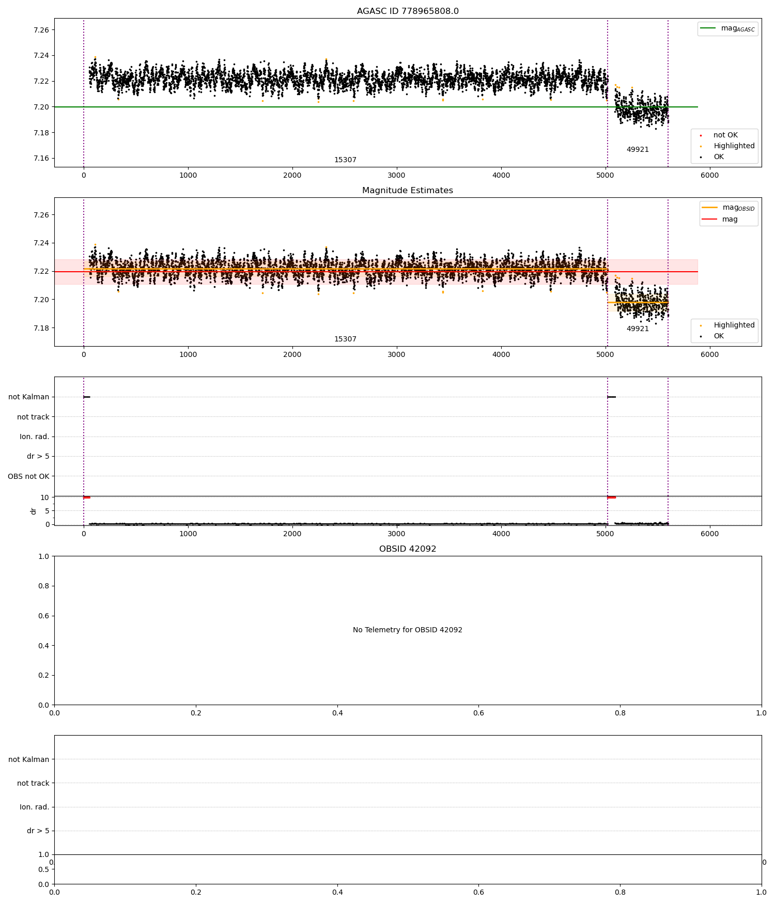The image size is (775, 904).
Task: Click the 'Magnitude Estimates' plot title
Action: tap(408, 191)
